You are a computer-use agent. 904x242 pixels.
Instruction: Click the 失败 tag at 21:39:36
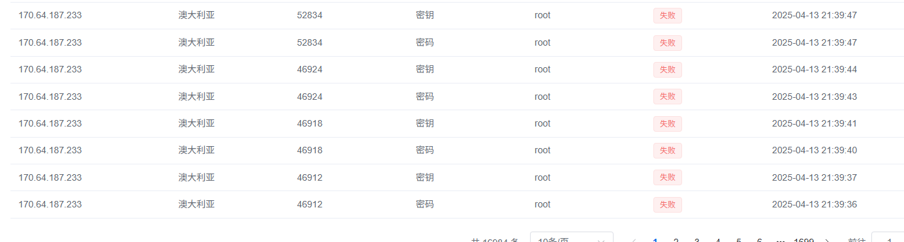(668, 204)
